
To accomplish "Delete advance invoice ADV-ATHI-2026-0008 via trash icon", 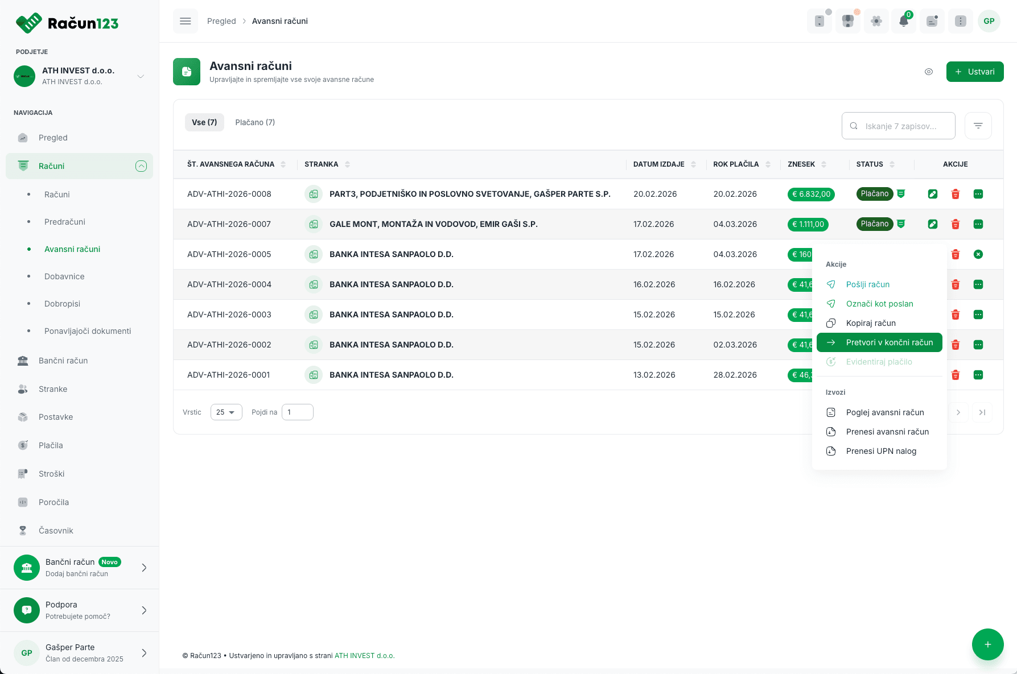I will [956, 194].
